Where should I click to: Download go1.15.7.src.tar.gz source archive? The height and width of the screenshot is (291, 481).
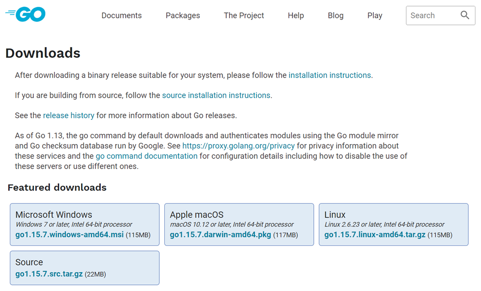tap(49, 274)
